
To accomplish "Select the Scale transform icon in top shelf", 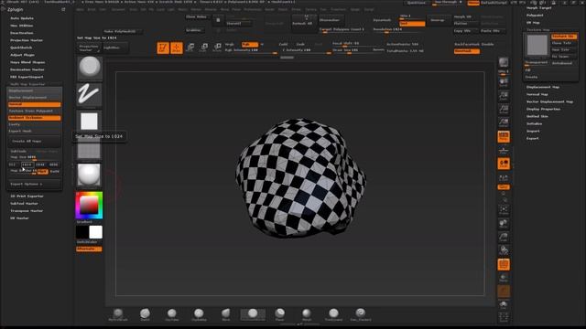I will [204, 48].
